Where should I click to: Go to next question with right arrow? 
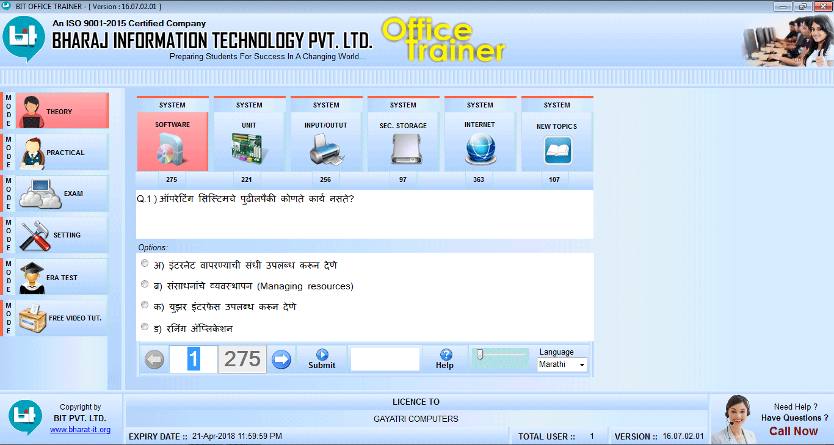(281, 360)
